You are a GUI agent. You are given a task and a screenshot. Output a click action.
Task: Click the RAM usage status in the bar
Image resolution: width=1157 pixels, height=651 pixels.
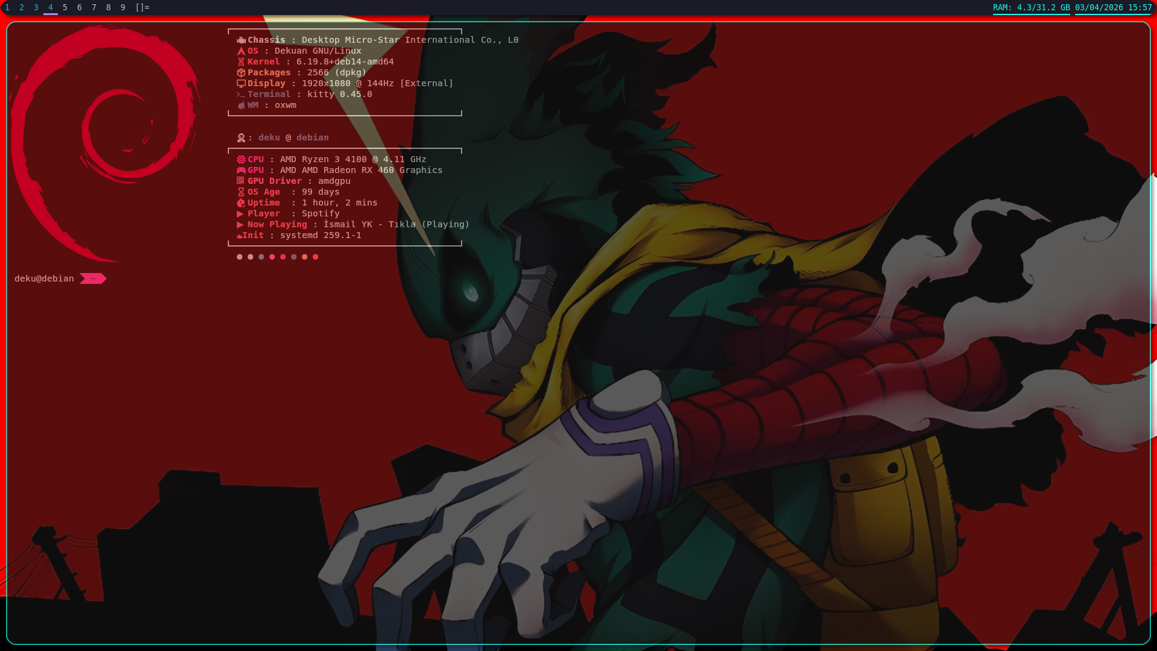click(1032, 7)
